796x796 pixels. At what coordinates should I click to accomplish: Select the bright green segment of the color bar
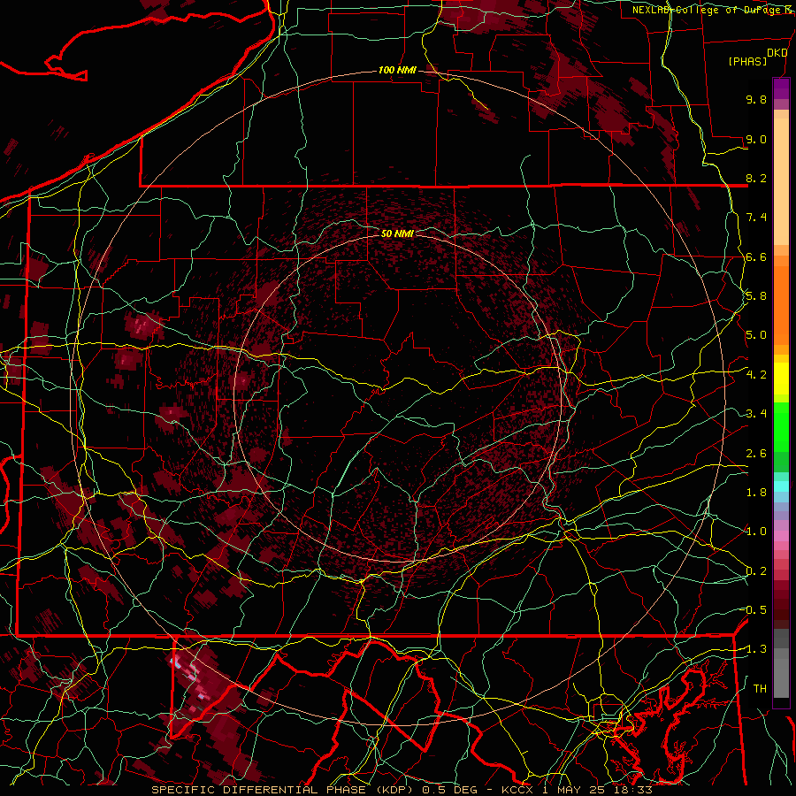(x=781, y=427)
